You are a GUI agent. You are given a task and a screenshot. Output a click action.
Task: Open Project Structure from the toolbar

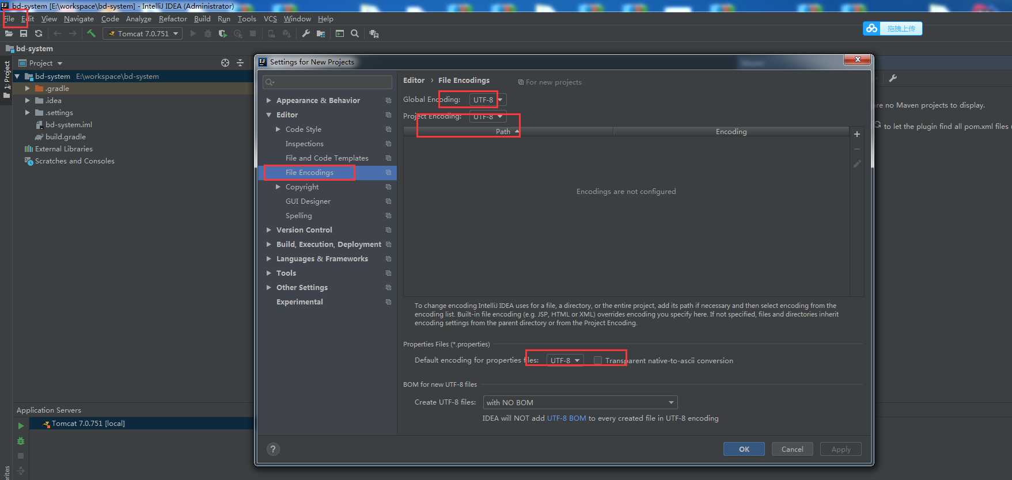tap(321, 34)
